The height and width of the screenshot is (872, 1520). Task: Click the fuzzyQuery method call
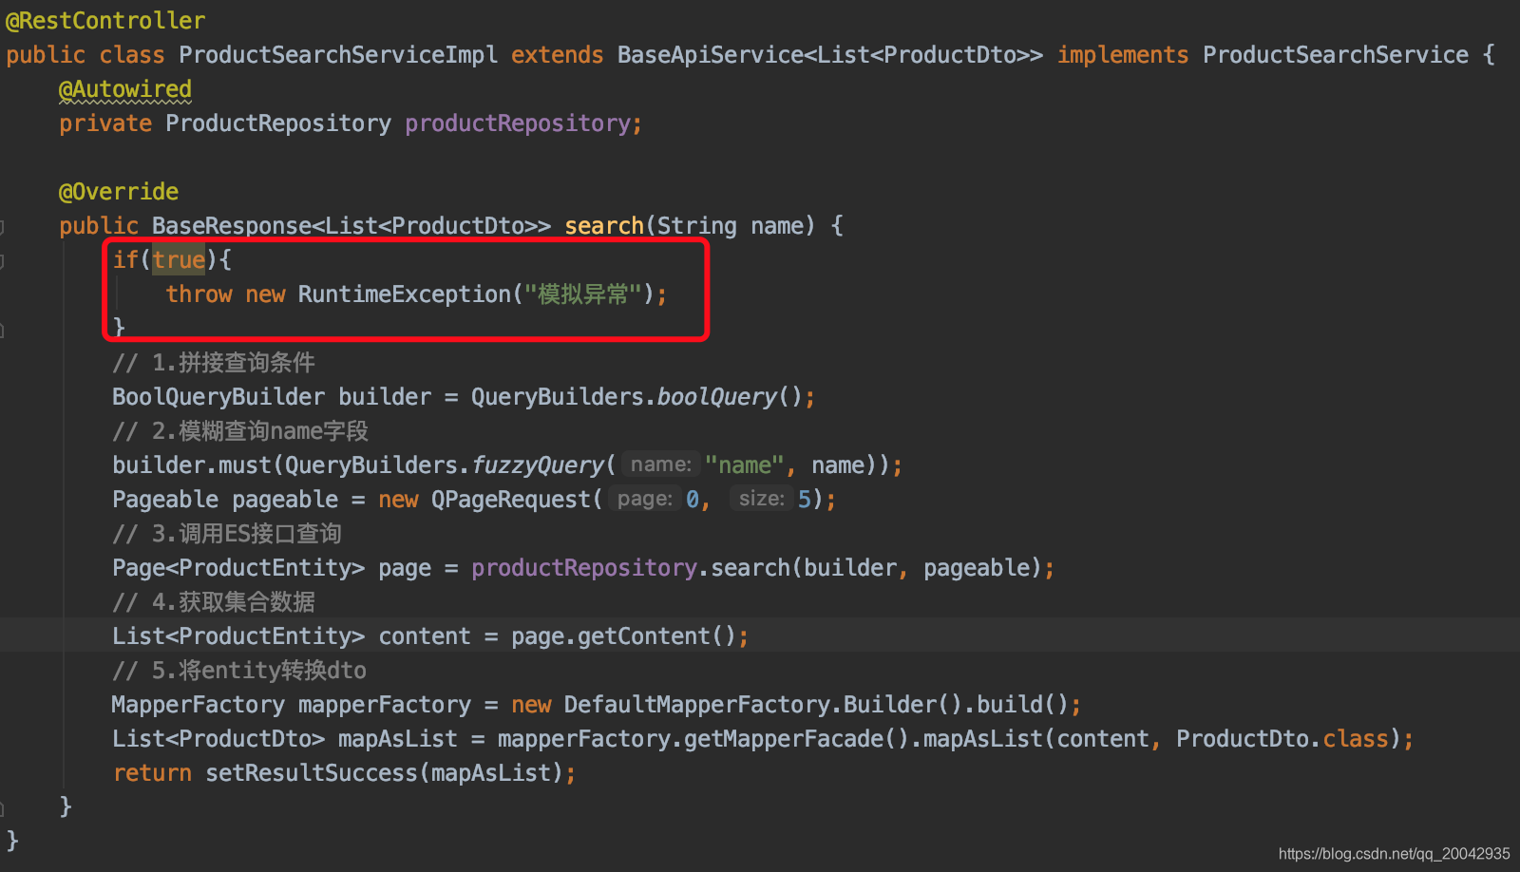point(538,465)
